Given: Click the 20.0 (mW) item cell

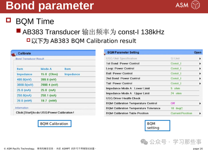Looking at the screenshot, I should [x=24, y=101].
